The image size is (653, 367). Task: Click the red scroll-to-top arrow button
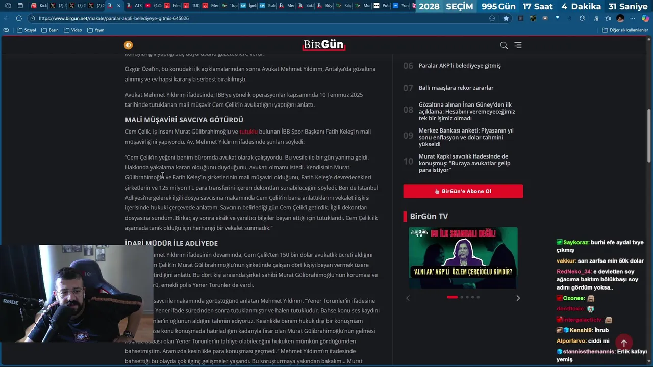pos(623,343)
